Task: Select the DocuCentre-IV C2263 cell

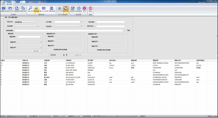Action: (x=73, y=77)
